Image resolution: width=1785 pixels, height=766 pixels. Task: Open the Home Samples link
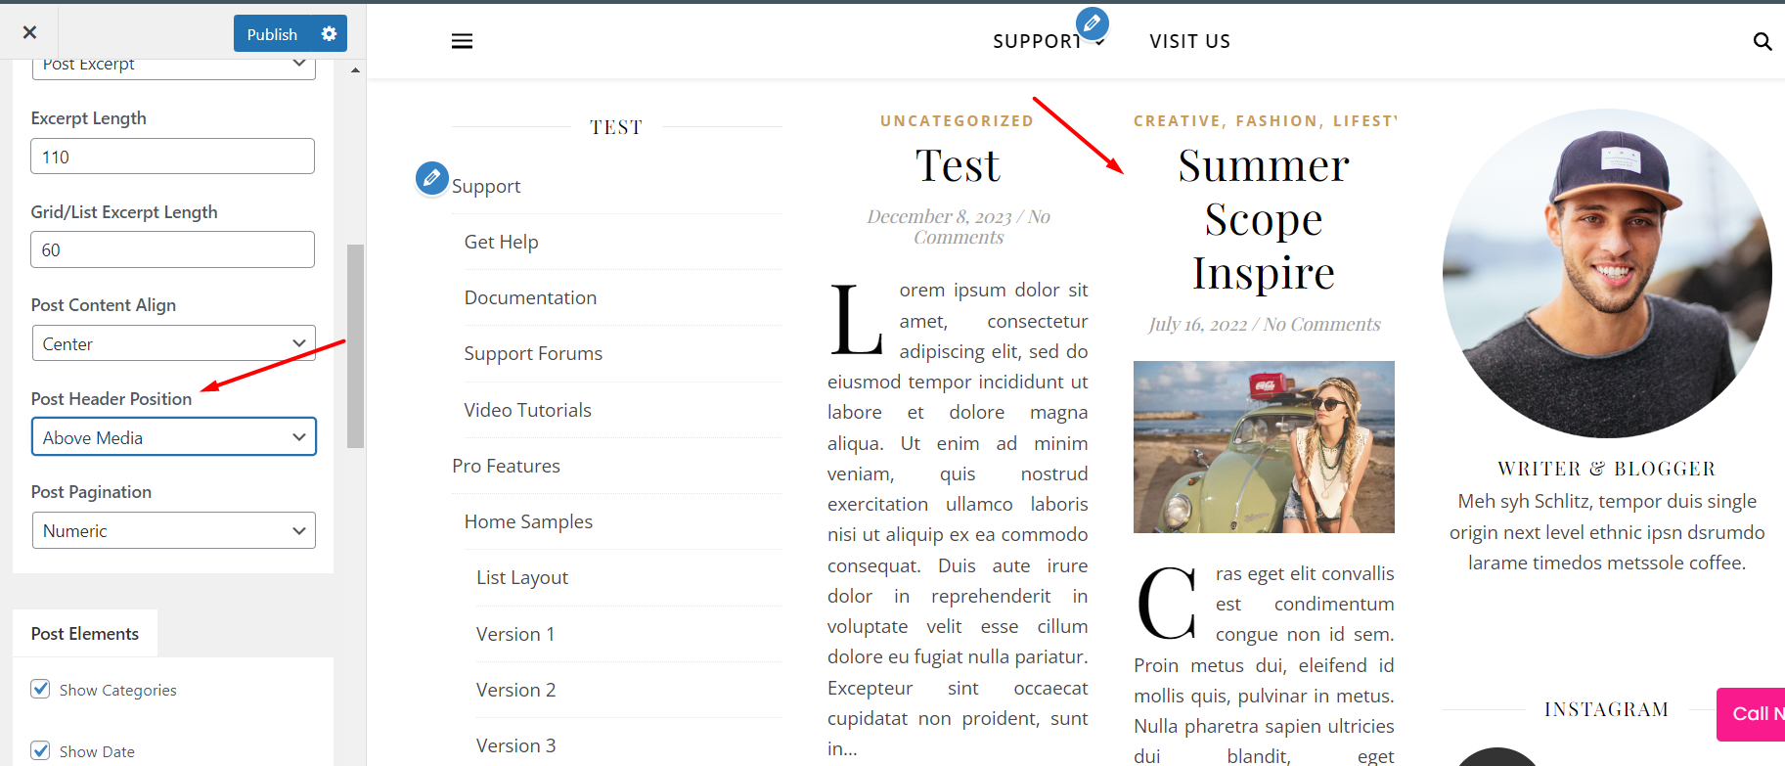(528, 521)
